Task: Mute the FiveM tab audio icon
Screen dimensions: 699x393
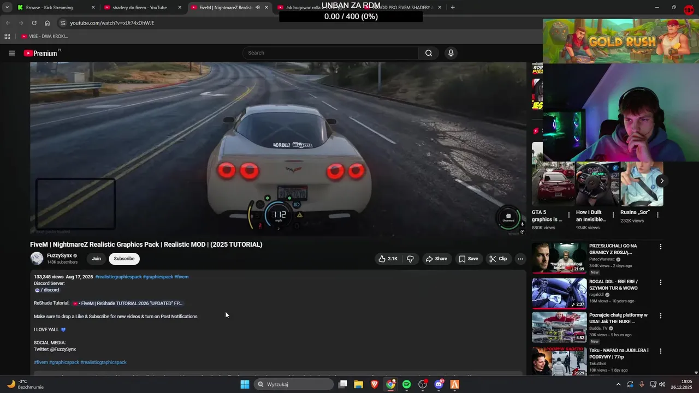Action: click(x=257, y=8)
